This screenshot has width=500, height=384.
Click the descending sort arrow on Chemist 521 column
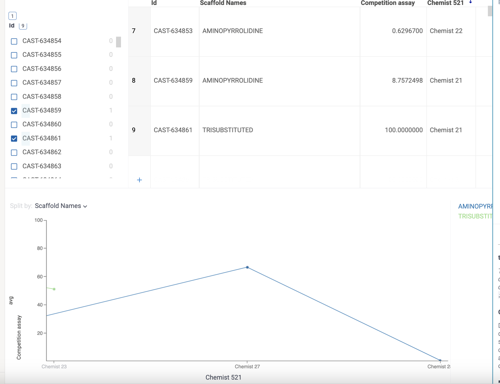point(470,2)
